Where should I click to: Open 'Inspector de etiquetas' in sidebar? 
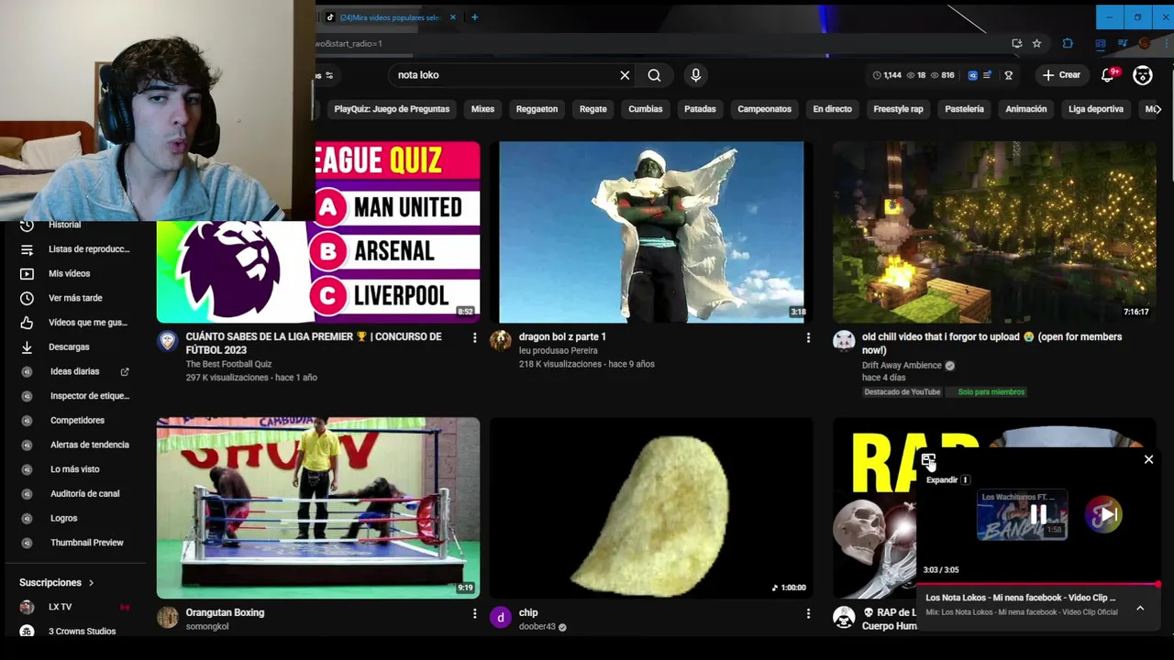76,396
